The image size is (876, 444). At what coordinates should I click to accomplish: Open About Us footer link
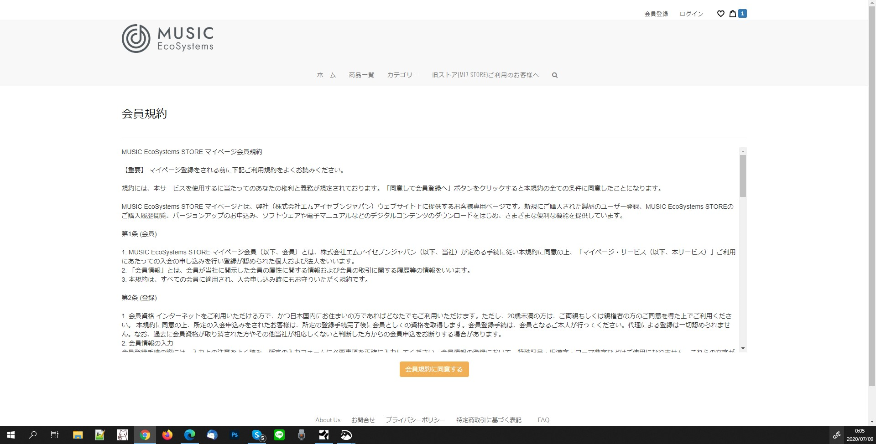tap(328, 420)
